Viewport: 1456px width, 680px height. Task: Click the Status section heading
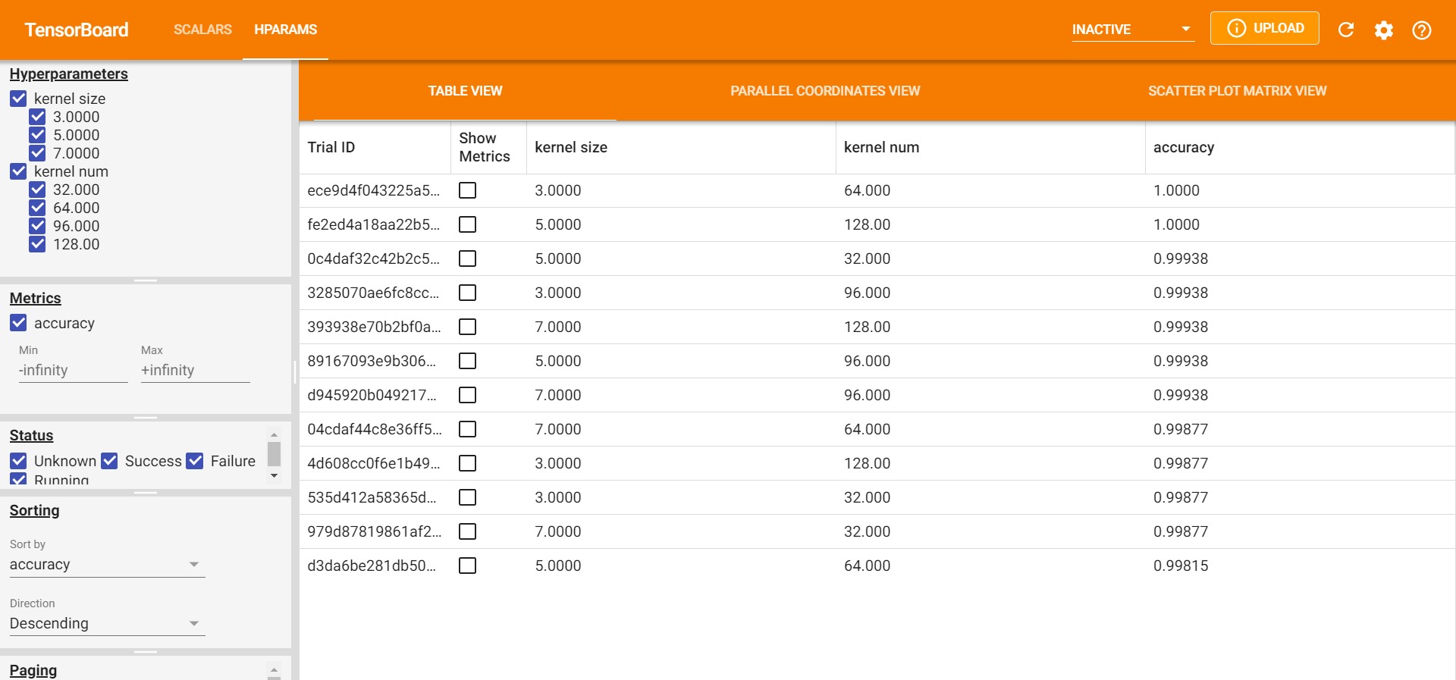click(31, 436)
